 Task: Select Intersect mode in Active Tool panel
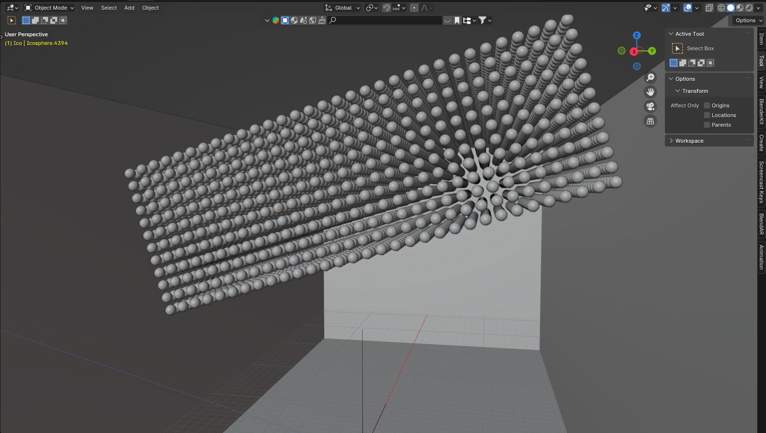pos(710,63)
